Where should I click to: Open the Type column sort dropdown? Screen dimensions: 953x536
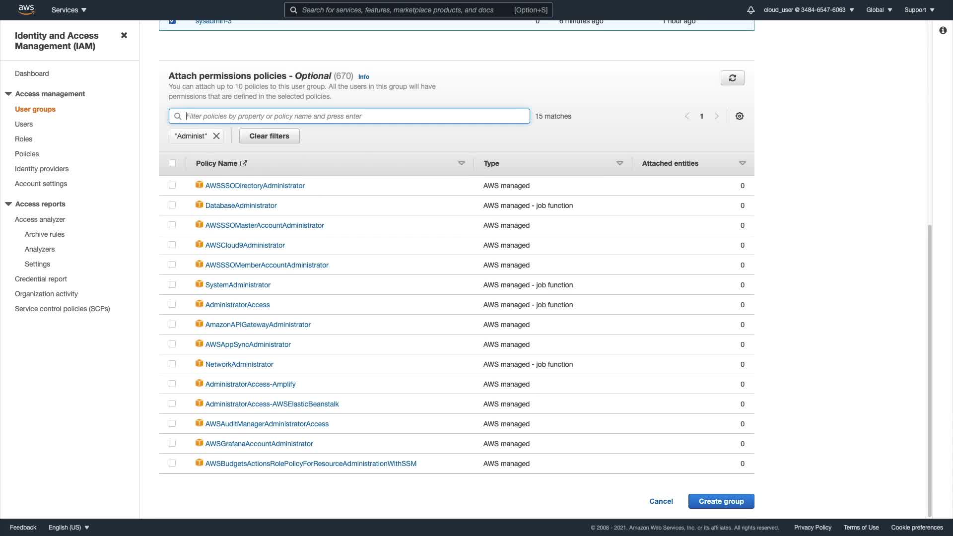tap(619, 163)
